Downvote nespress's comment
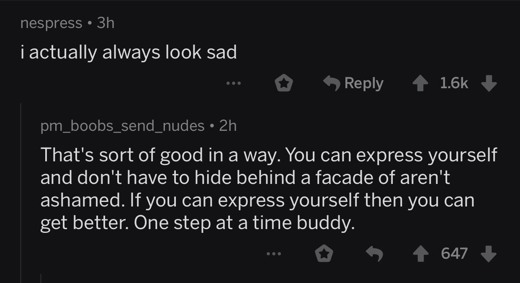Viewport: 520px width, 283px height. [489, 84]
